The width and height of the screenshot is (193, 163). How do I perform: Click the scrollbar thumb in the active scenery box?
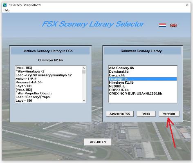tap(84, 71)
